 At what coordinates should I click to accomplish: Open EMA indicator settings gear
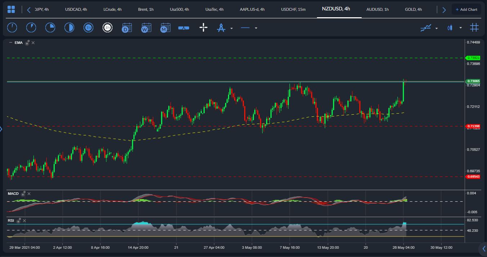27,42
